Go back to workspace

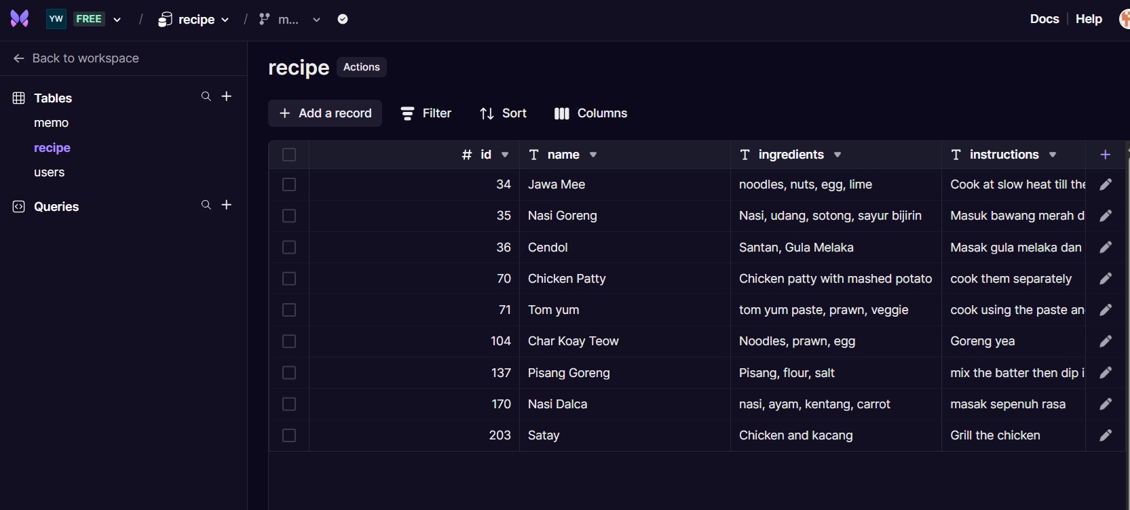[x=76, y=58]
